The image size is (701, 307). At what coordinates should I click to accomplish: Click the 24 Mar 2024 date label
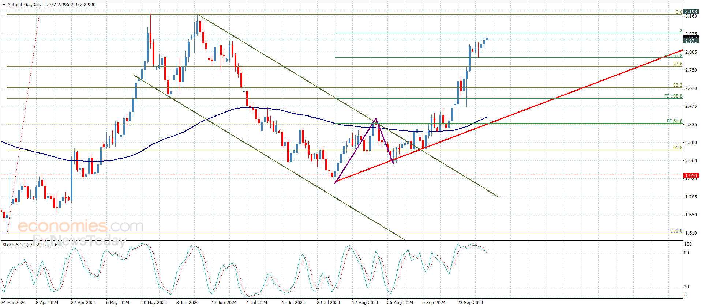(13, 302)
